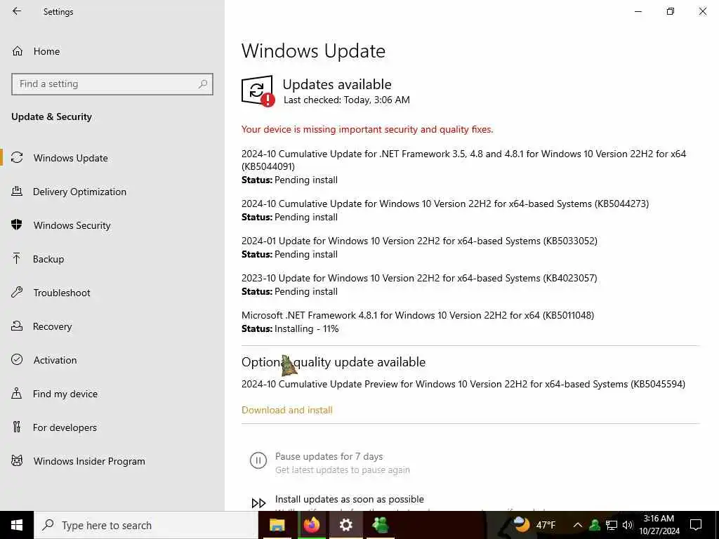Open Windows Insider Program page
The image size is (719, 539).
89,461
